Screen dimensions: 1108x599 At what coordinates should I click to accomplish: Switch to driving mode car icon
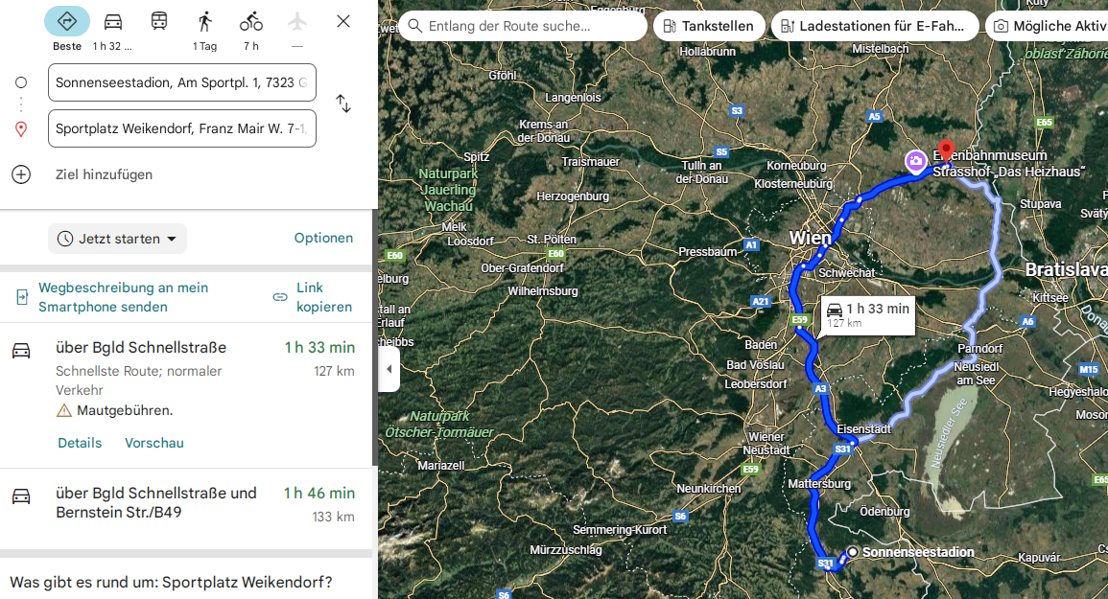coord(113,21)
